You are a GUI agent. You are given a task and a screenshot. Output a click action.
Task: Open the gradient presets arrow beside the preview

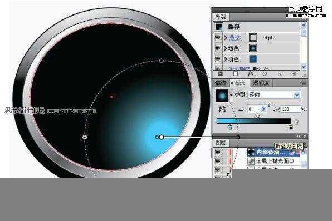pos(231,95)
